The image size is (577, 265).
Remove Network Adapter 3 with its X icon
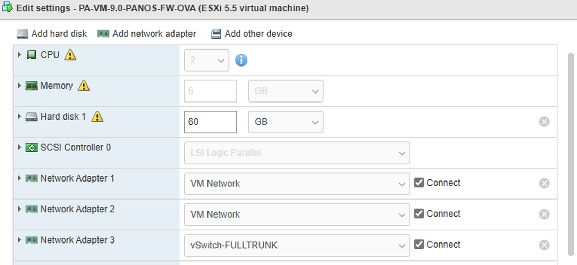544,245
